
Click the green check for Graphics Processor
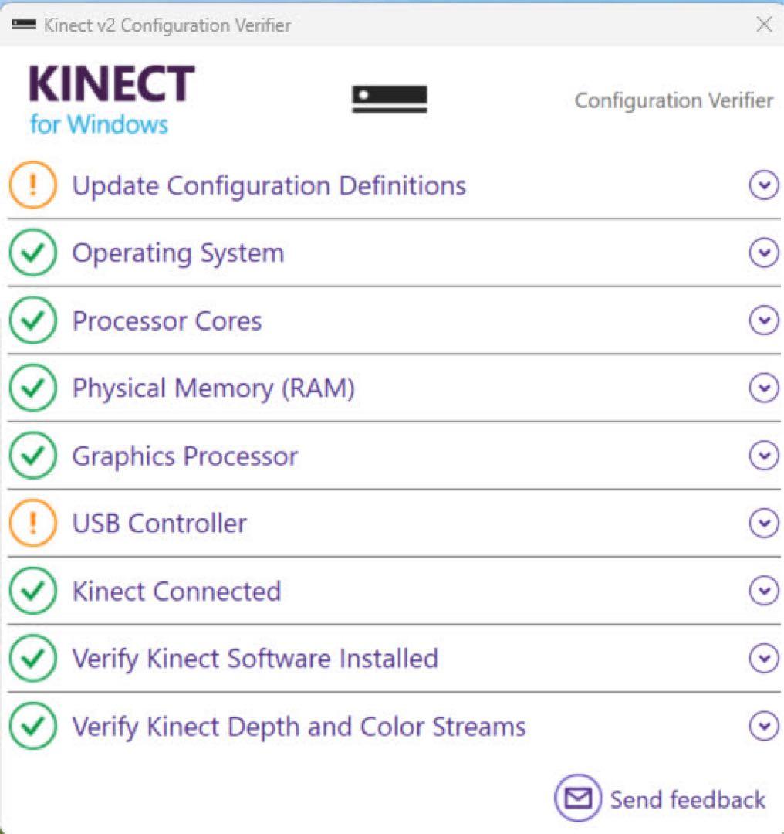pyautogui.click(x=32, y=456)
